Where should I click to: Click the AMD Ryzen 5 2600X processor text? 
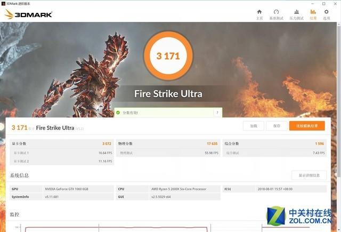click(179, 189)
